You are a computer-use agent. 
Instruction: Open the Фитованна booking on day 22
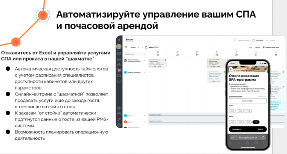[158, 63]
